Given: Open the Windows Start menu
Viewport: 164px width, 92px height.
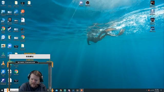Looking at the screenshot, I should [x=2, y=90].
